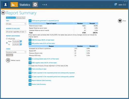The width and height of the screenshot is (129, 99).
Task: Click the Change button
Action: (10, 55)
